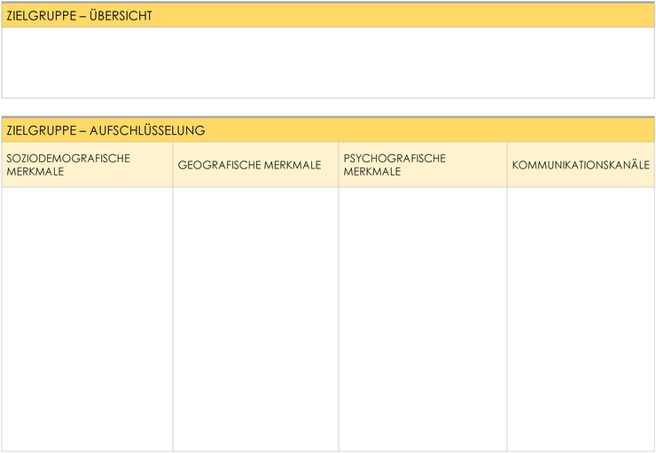Select the PSYCHOGRAFISCHE MERKMALE column header
This screenshot has width=656, height=453.
[423, 165]
